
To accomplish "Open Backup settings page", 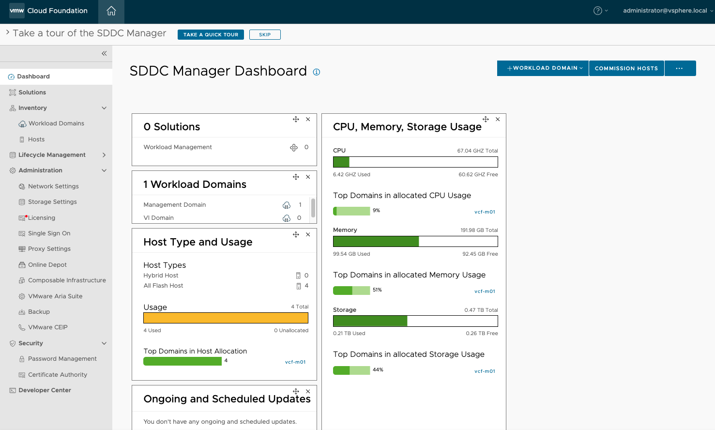I will click(x=39, y=312).
